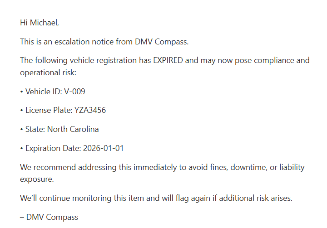Click the 'escalation notice from DMV Compass' sentence
Screen dimensions: 327x228
point(104,42)
